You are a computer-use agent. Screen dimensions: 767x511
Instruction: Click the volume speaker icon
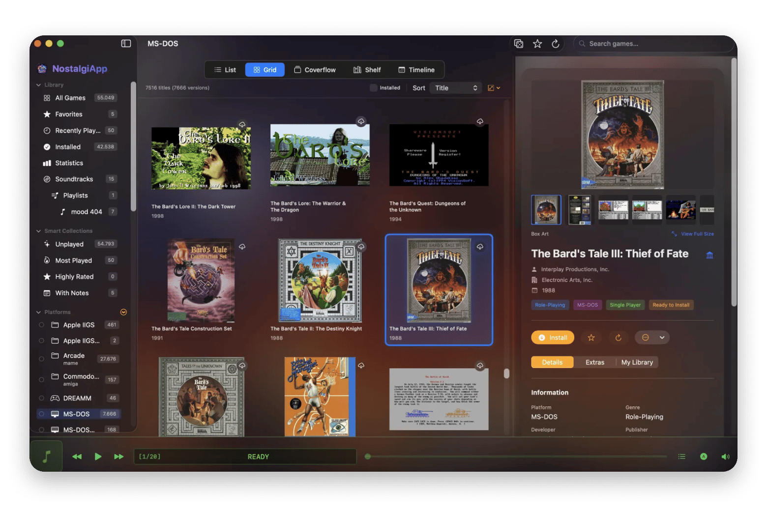pyautogui.click(x=725, y=456)
